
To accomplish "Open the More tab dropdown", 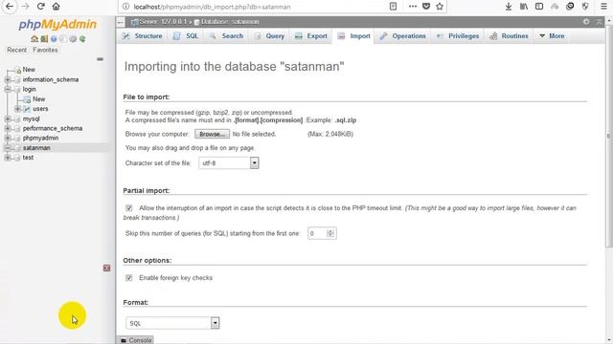I will point(552,36).
